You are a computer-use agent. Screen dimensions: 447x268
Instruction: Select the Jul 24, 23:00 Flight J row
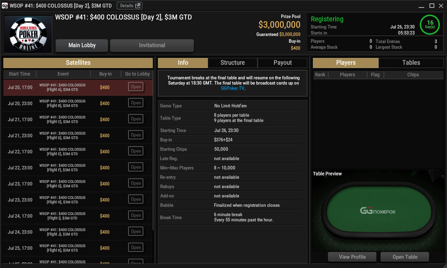pos(78,232)
